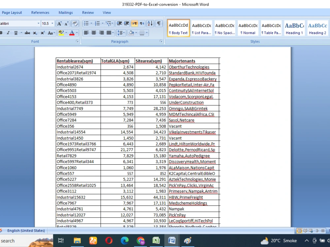This screenshot has height=247, width=330.
Task: Click the Shrink Font icon
Action: [x=67, y=23]
